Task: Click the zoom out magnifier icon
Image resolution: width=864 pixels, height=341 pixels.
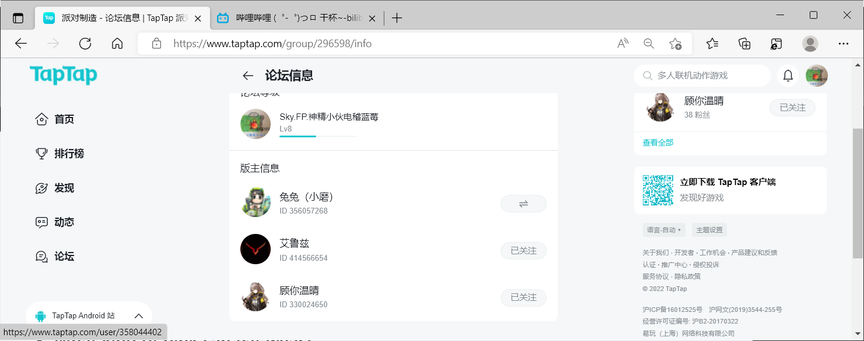Action: (x=649, y=44)
